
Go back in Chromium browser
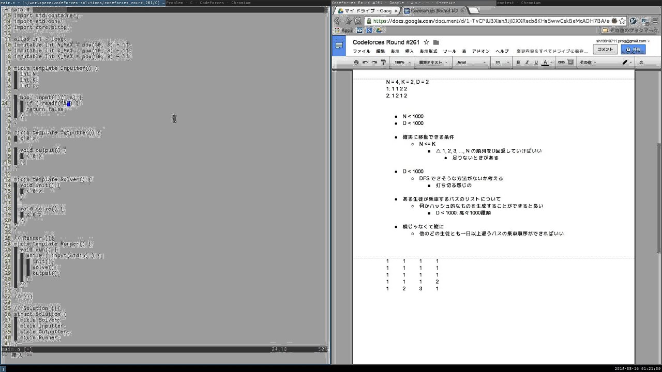(338, 21)
